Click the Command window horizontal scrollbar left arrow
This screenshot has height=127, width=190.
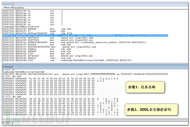point(4,119)
